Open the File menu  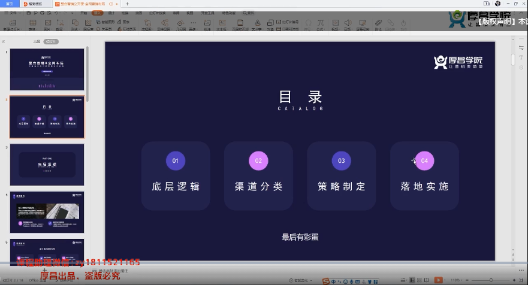click(x=12, y=13)
